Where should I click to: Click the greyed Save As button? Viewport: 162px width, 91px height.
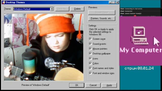pos(62,9)
